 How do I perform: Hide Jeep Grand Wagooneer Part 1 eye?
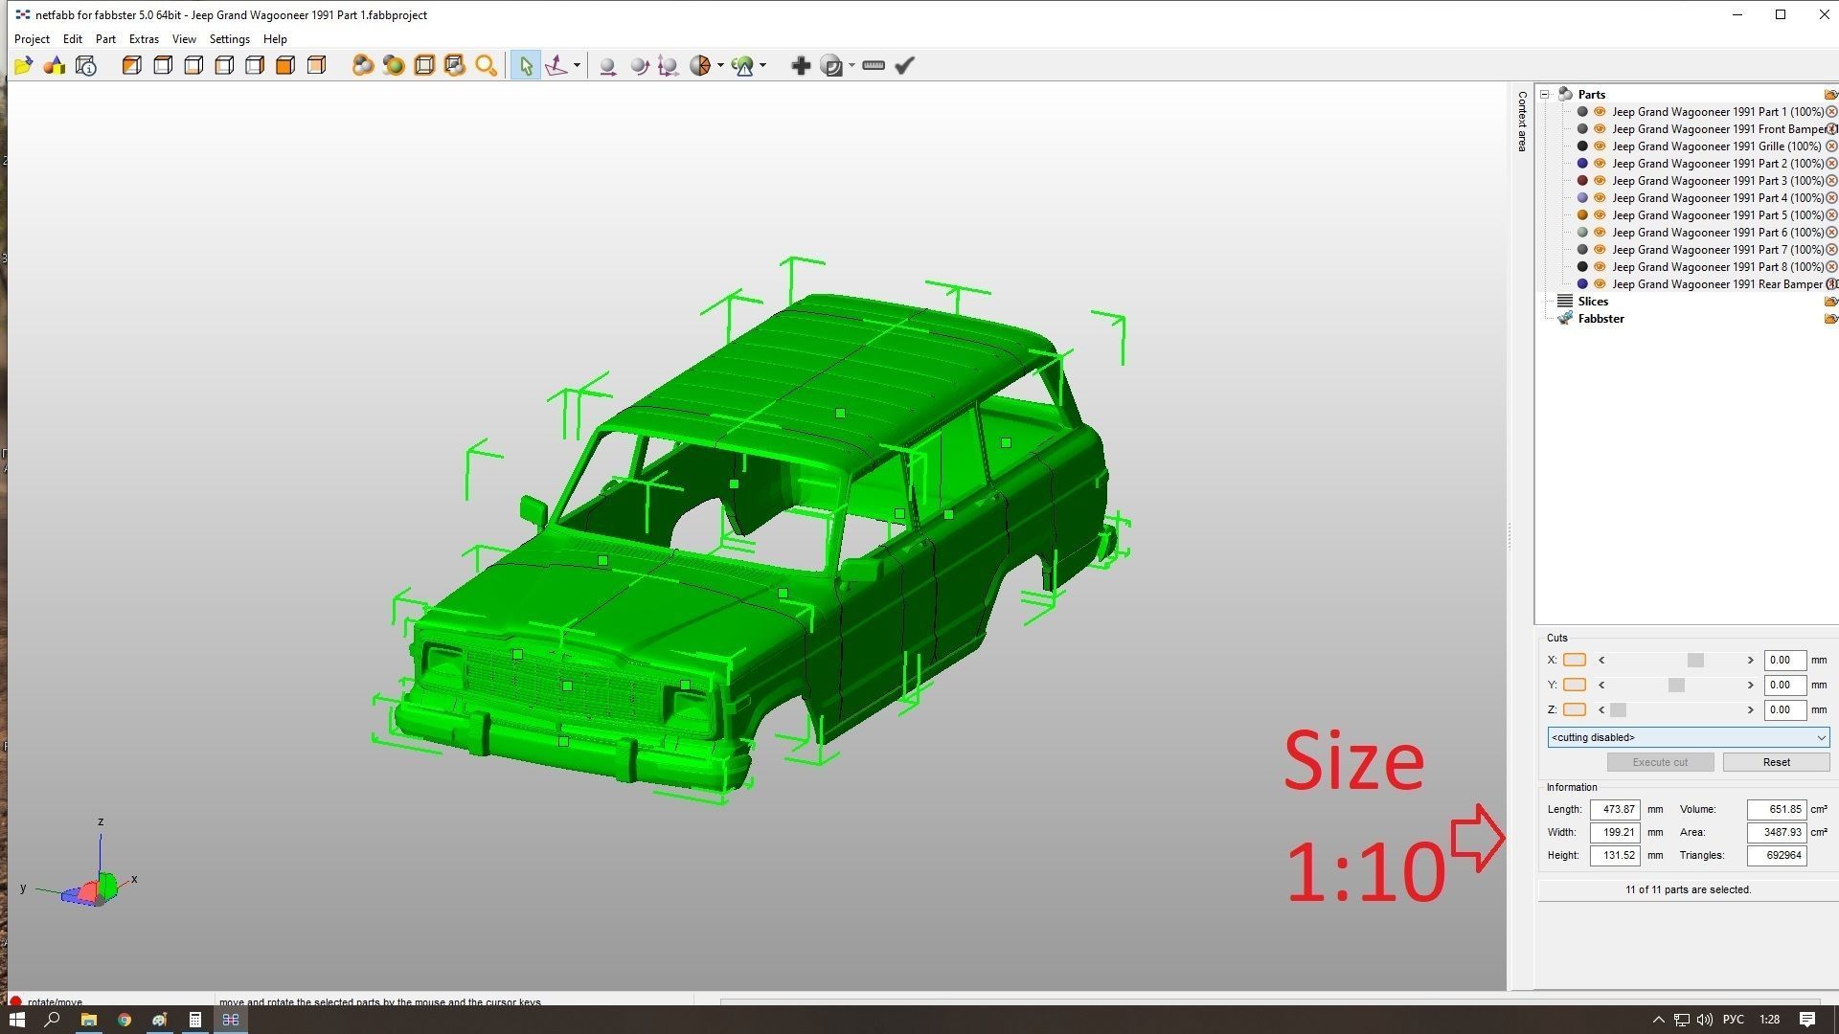click(1599, 111)
